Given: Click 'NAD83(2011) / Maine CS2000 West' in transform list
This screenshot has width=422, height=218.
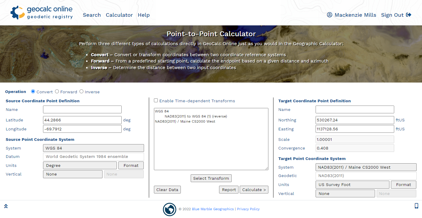Looking at the screenshot, I should [185, 121].
